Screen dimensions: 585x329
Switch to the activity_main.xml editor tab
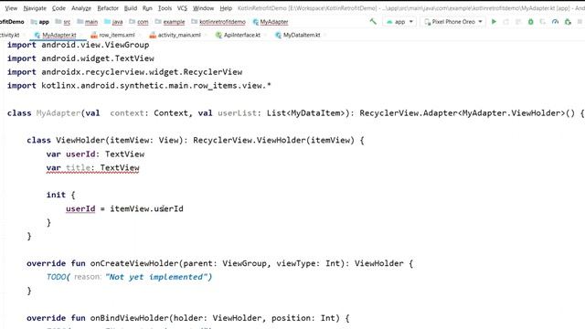[179, 35]
